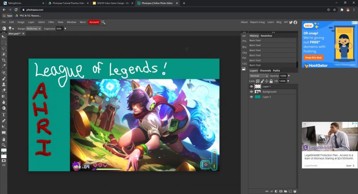Open Photopea Twitter page icon

290,22
